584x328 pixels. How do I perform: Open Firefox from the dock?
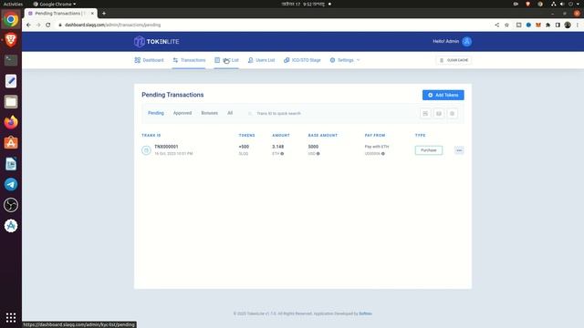(11, 122)
